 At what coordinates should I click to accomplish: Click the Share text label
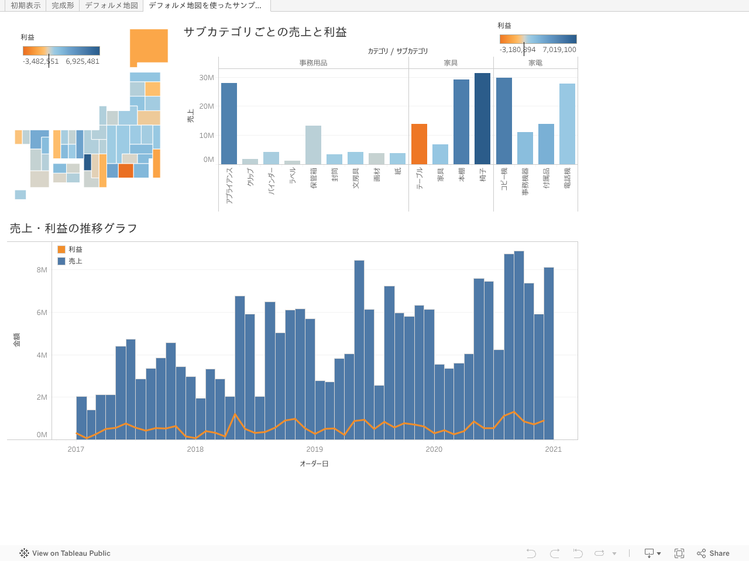pos(720,553)
